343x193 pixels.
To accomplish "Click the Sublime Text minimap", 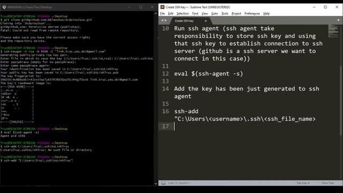I will 333,31.
